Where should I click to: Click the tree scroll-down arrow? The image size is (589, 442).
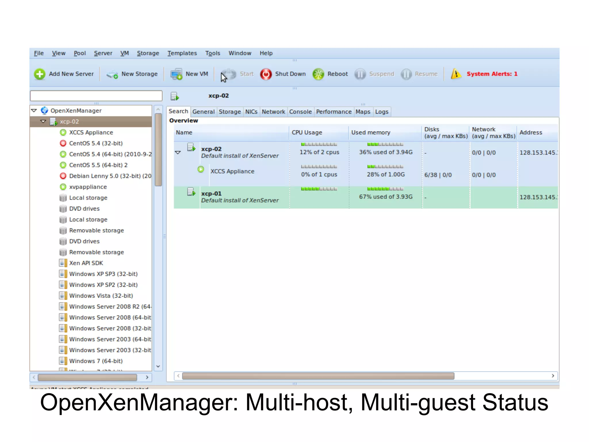click(x=158, y=366)
